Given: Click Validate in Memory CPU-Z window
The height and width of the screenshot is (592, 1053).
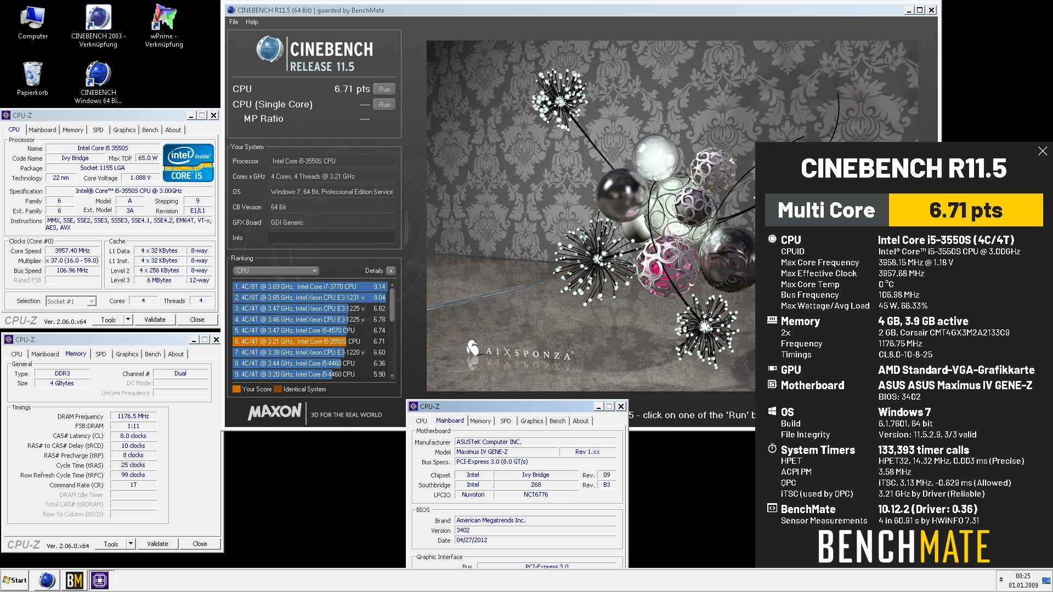Looking at the screenshot, I should [x=157, y=544].
